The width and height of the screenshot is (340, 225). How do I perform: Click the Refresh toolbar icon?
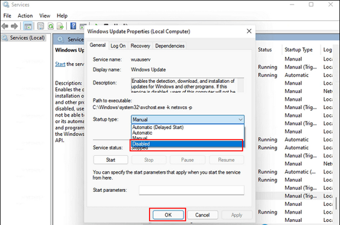click(x=51, y=26)
